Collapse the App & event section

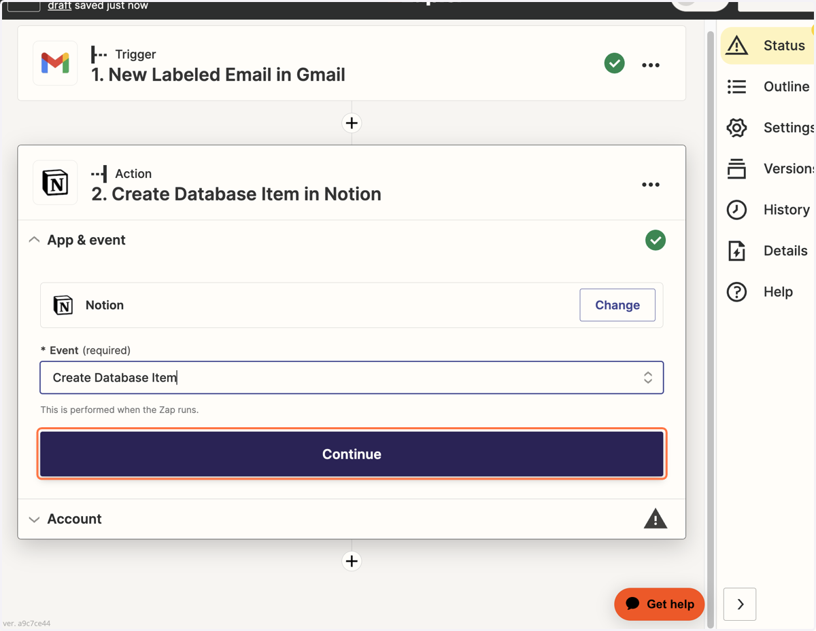34,240
